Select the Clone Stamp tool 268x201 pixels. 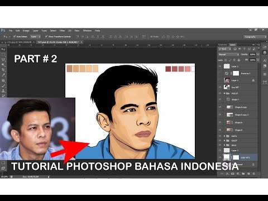(3, 91)
